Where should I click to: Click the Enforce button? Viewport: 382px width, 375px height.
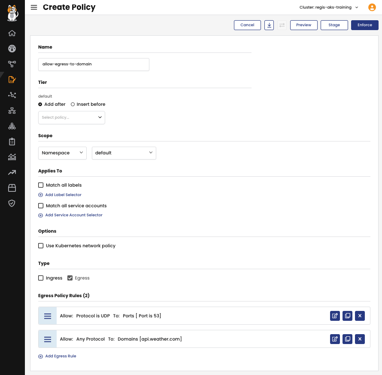point(365,25)
